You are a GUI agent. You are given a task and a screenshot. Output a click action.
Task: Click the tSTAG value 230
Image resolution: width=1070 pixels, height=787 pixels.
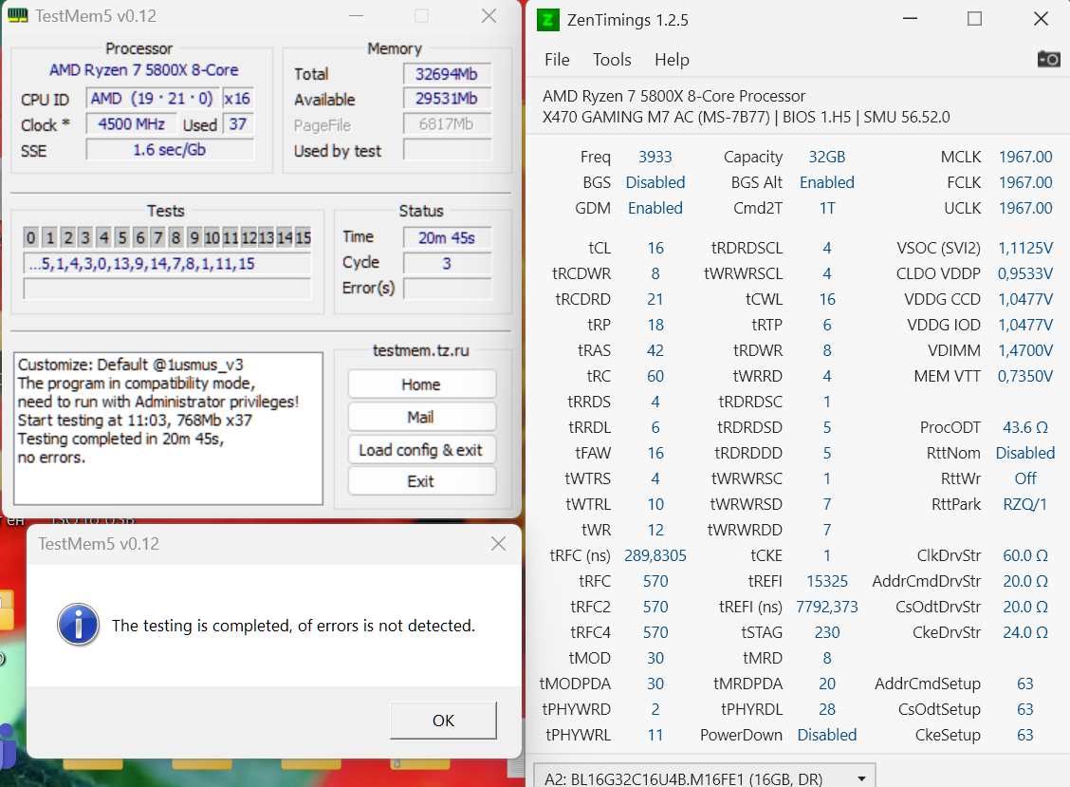pos(827,632)
